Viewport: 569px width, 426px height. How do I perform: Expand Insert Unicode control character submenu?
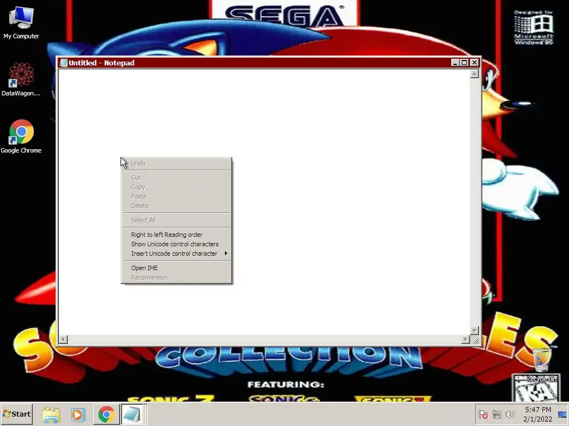tap(176, 253)
